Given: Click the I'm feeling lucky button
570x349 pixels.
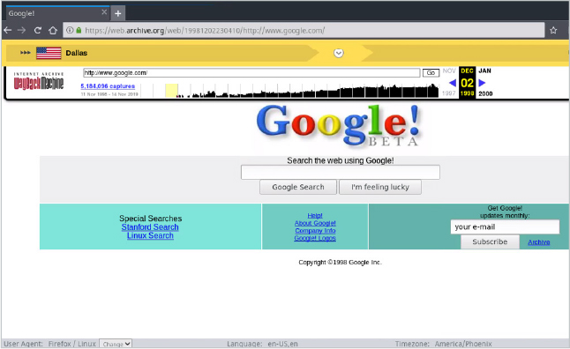Looking at the screenshot, I should pyautogui.click(x=380, y=187).
